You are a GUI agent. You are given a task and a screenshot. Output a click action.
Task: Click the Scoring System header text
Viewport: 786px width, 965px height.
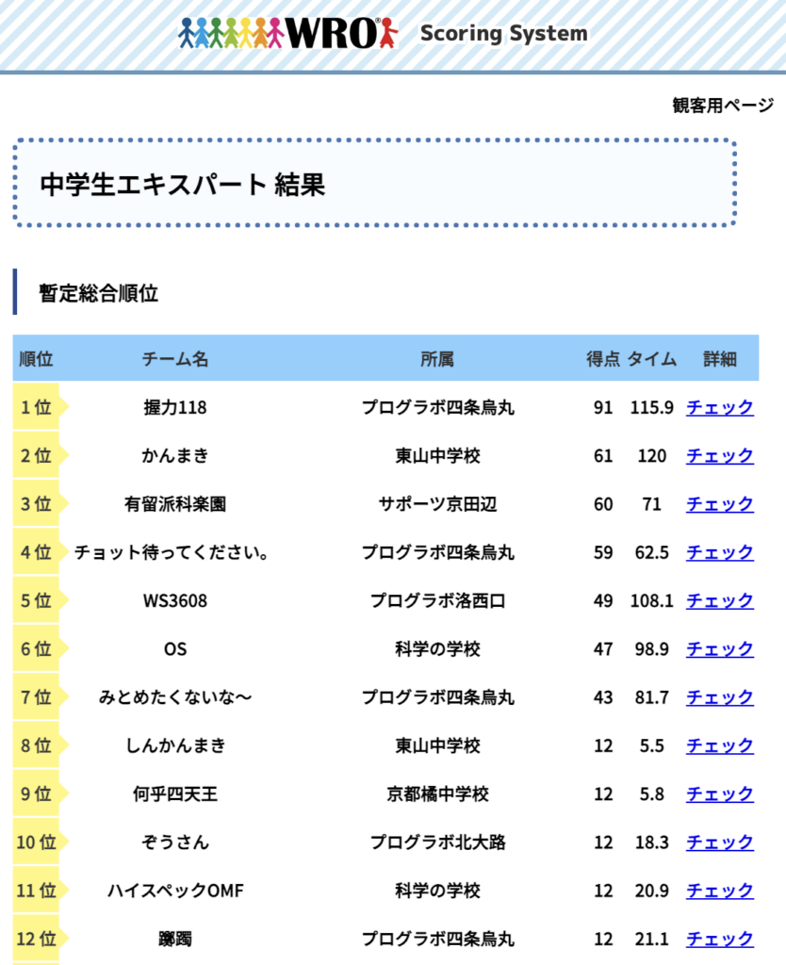[x=503, y=34]
